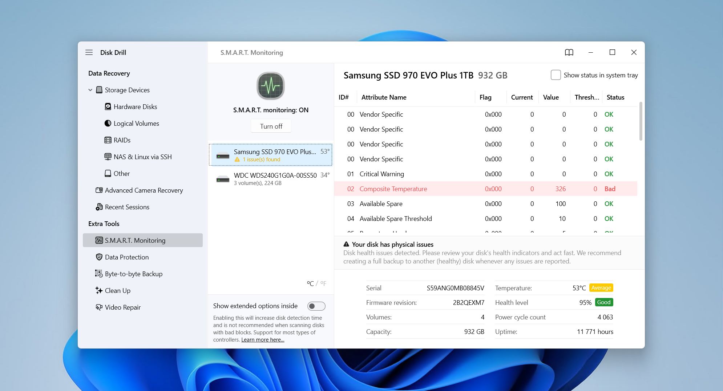Select the Critical Warning row
The width and height of the screenshot is (723, 391).
tap(486, 174)
